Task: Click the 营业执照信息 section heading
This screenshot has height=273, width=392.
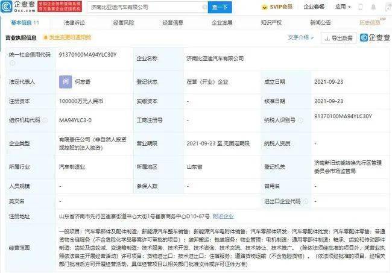Action: tap(21, 38)
